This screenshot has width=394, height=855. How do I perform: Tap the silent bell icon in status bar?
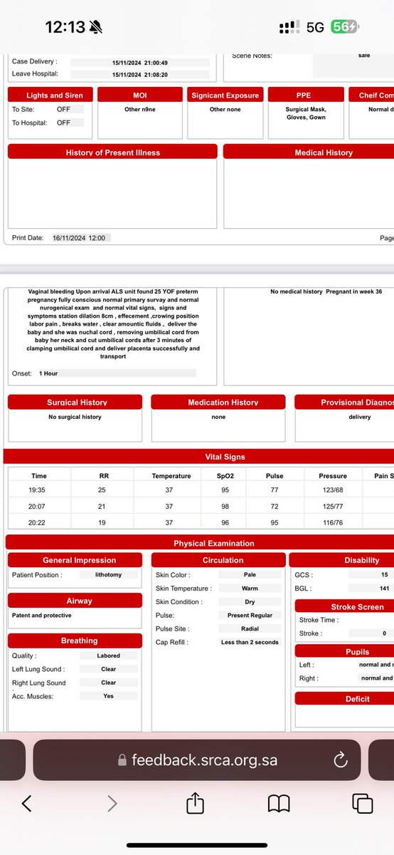pos(96,27)
